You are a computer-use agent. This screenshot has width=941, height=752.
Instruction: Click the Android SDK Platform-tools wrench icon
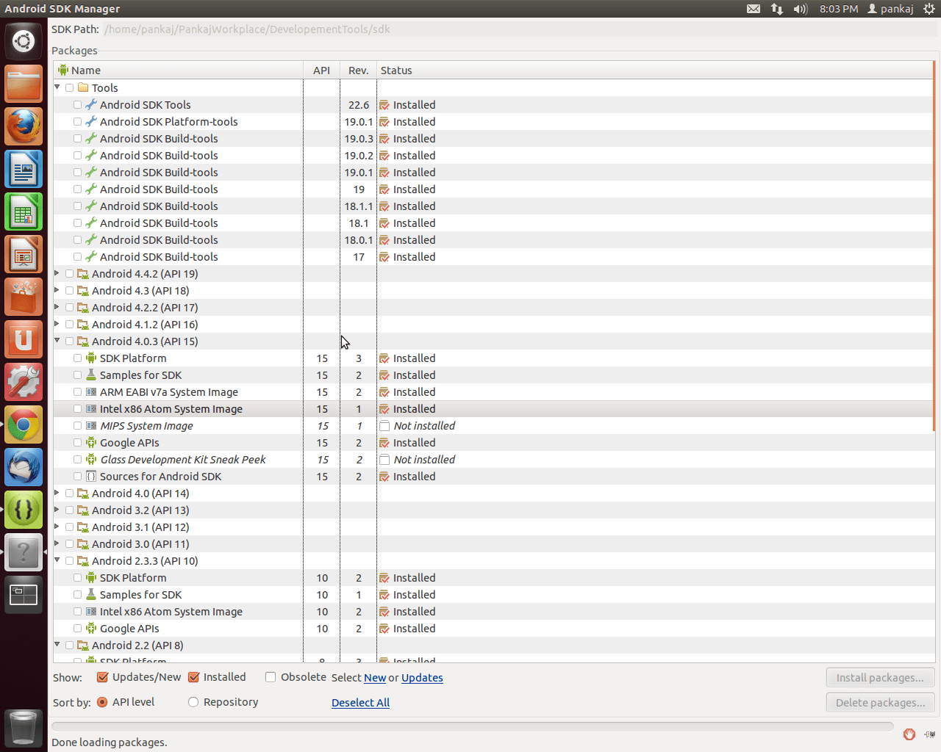pyautogui.click(x=91, y=121)
